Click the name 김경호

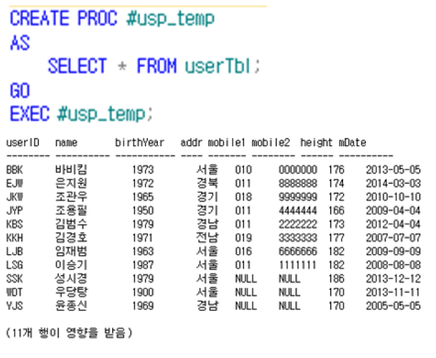click(71, 238)
